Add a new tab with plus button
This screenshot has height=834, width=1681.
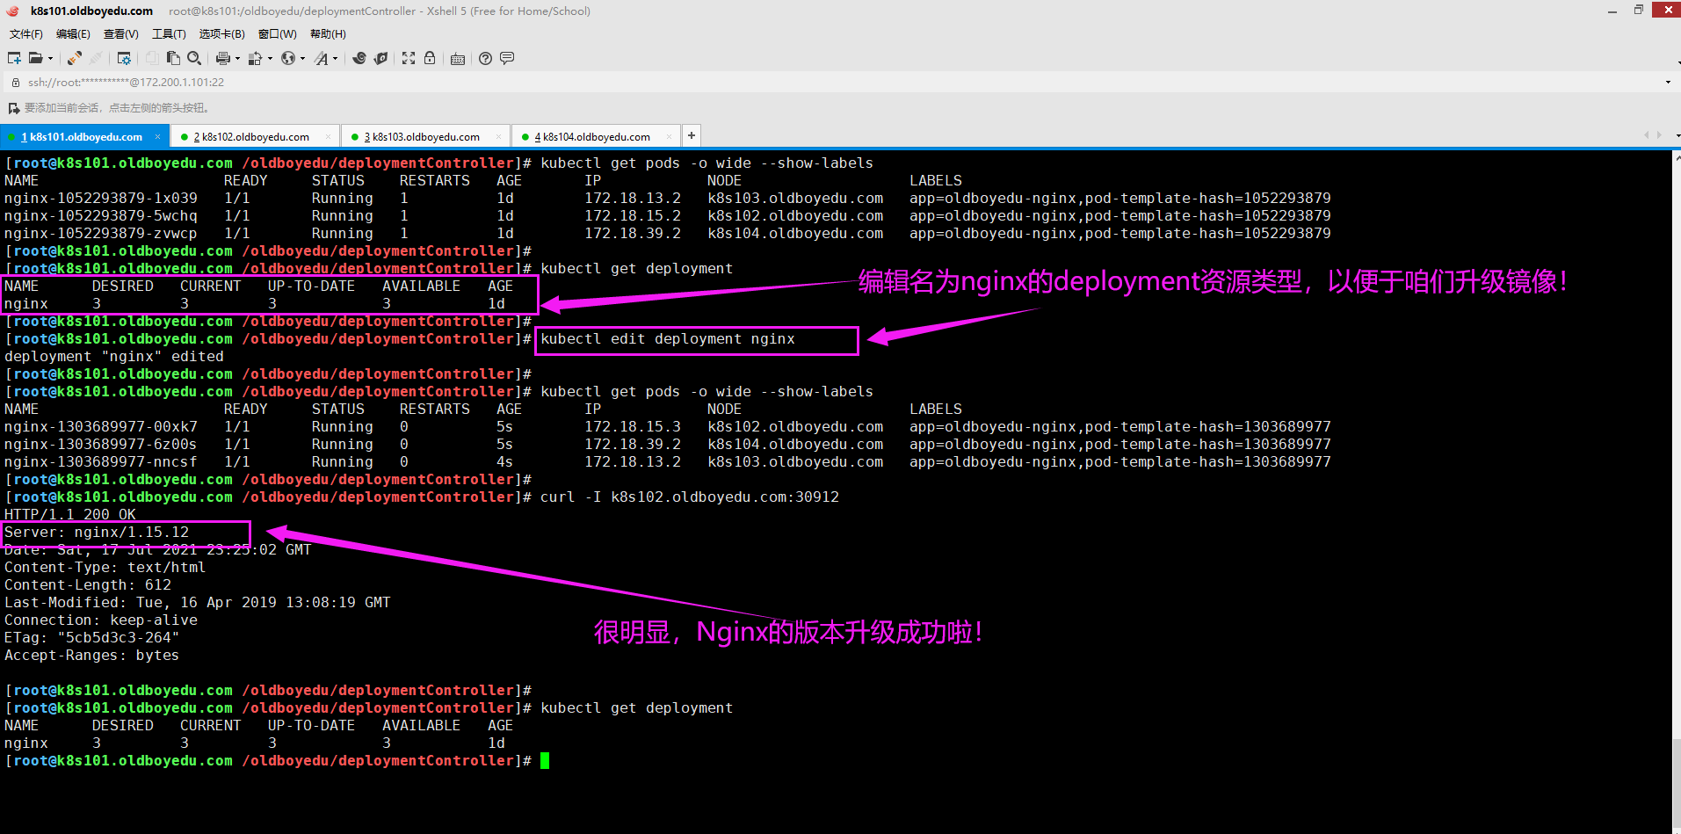(692, 135)
